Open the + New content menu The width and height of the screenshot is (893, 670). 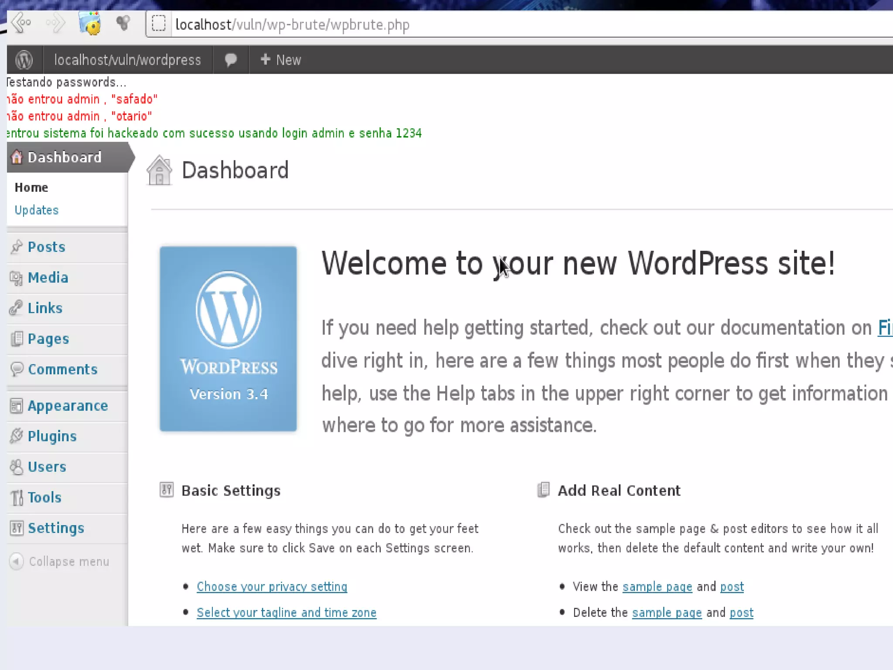280,60
